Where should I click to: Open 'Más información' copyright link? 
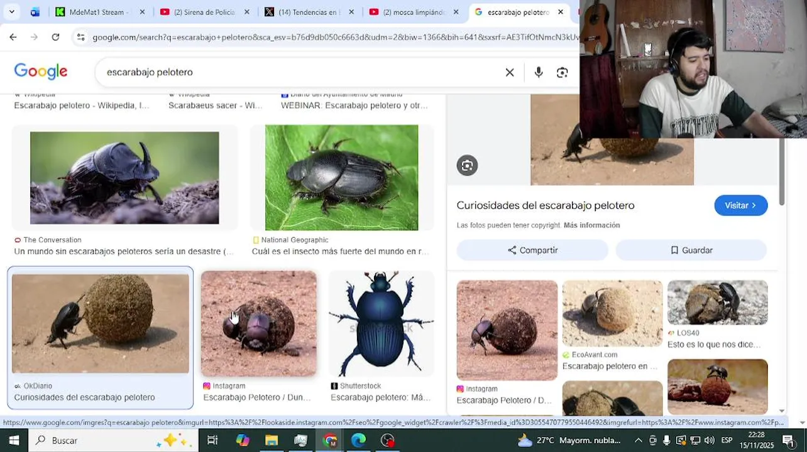[x=591, y=225]
